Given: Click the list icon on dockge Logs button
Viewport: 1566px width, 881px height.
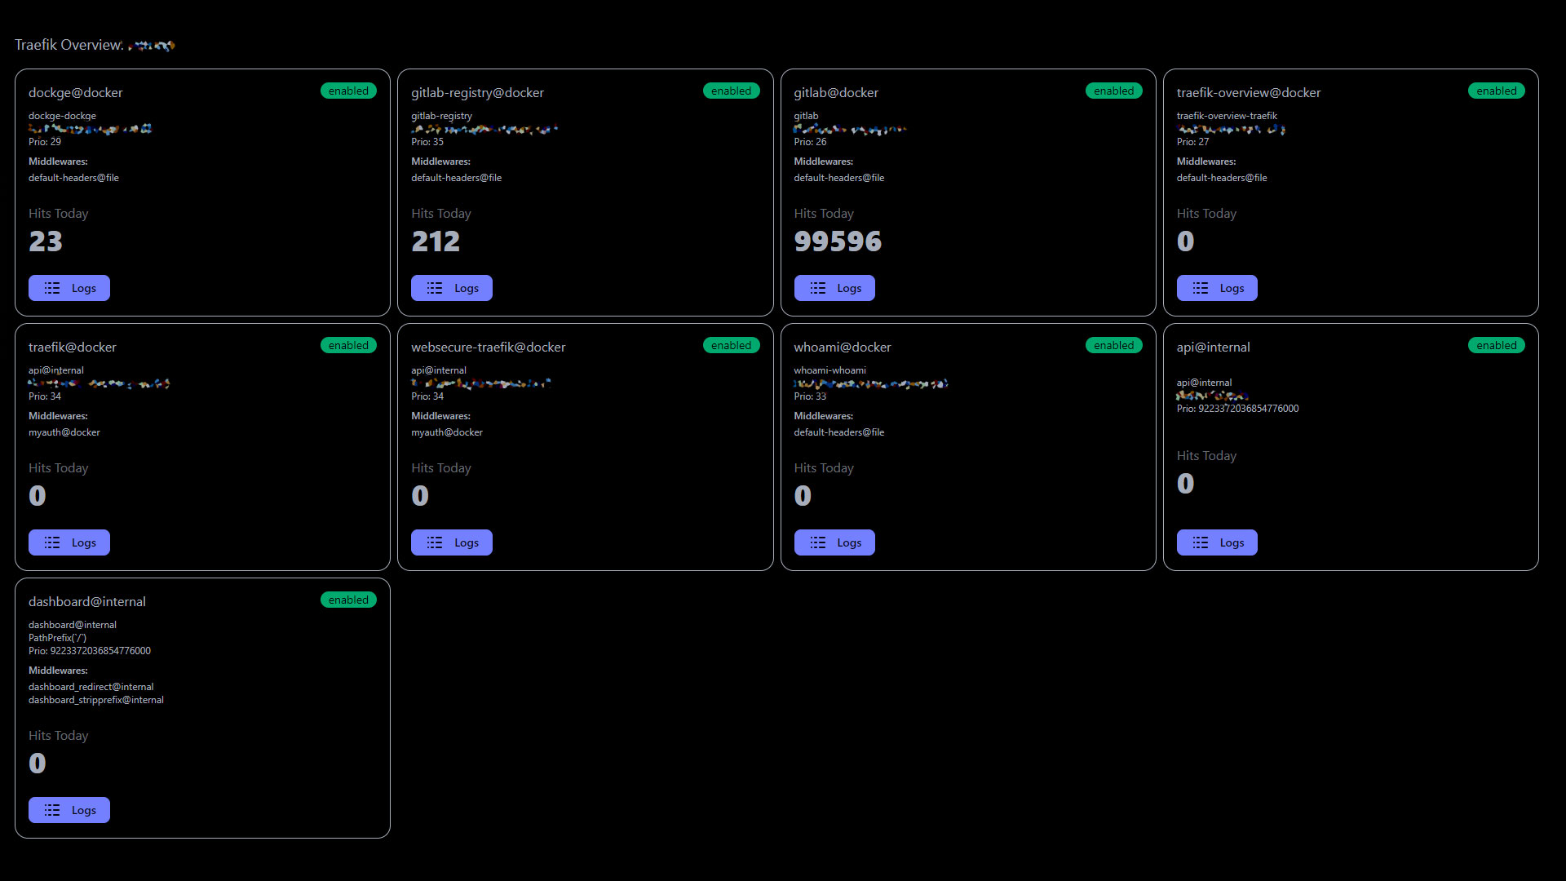Looking at the screenshot, I should pyautogui.click(x=52, y=288).
